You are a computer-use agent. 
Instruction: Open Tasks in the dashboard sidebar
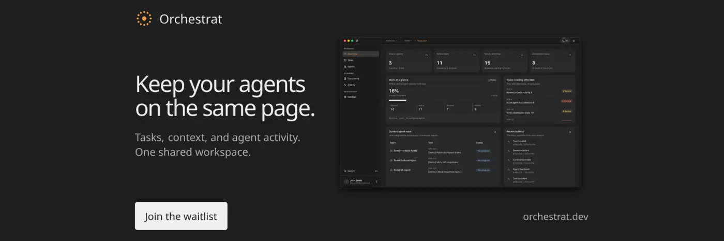[x=360, y=60]
